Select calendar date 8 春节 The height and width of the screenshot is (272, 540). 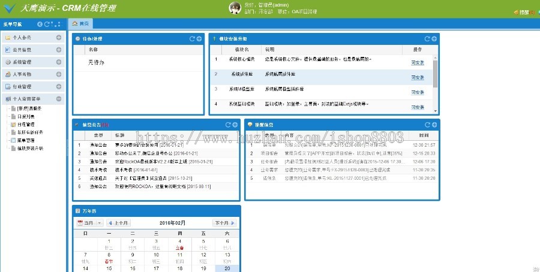click(x=109, y=258)
